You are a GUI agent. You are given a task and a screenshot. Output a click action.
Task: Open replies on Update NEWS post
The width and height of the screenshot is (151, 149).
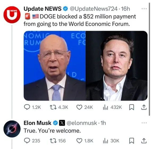click(32, 107)
